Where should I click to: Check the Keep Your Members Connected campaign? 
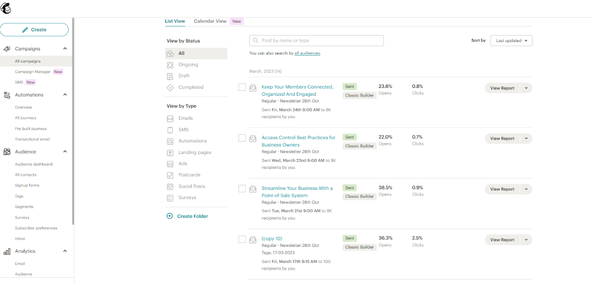point(242,87)
